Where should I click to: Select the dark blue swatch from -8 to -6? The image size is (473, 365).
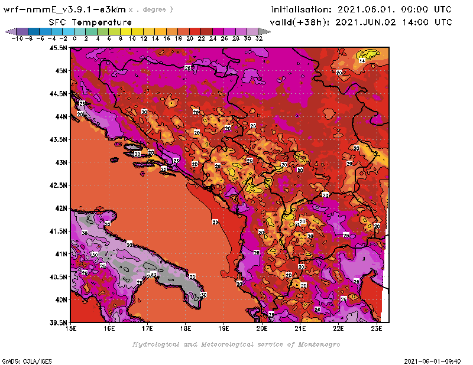pos(34,31)
